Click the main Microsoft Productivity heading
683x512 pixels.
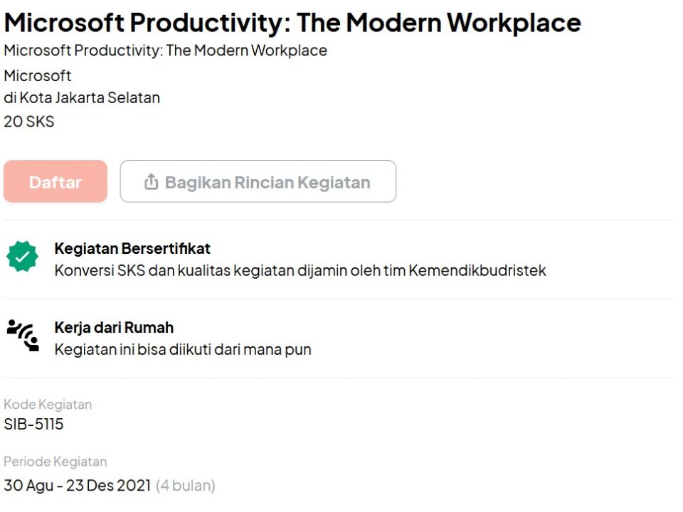292,22
